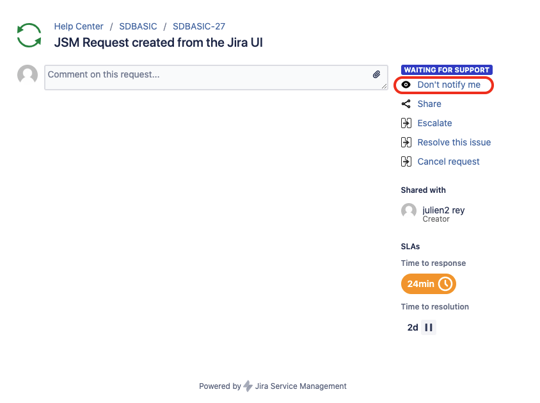This screenshot has width=540, height=403.
Task: Open the Help Center breadcrumb link
Action: tap(79, 26)
